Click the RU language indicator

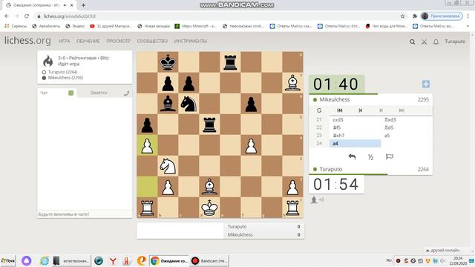389,260
